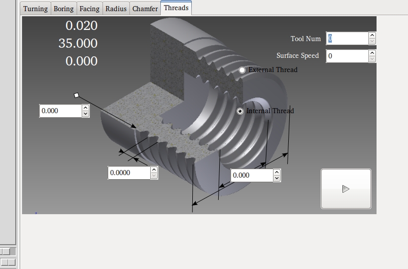Select the Facing tab
408x269 pixels.
coord(89,9)
